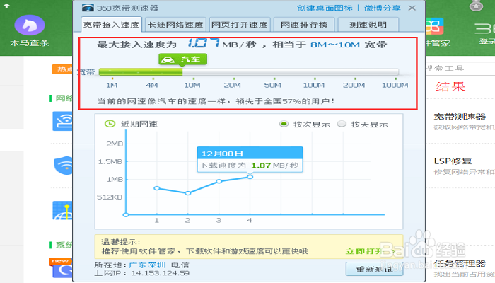Switch to 网页打开速度 tab
Screen dimensions: 495x283
pos(239,25)
